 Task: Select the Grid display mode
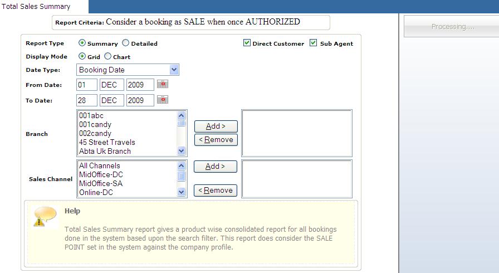point(82,56)
